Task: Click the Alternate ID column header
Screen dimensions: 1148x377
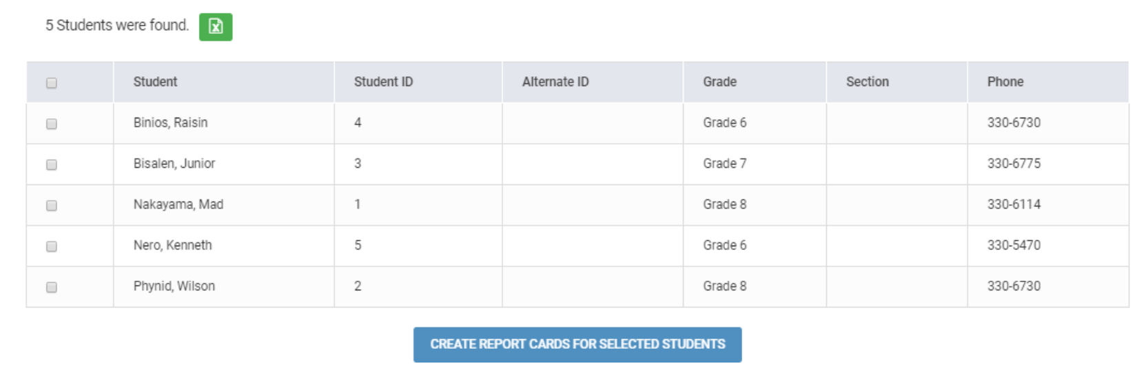Action: [555, 82]
